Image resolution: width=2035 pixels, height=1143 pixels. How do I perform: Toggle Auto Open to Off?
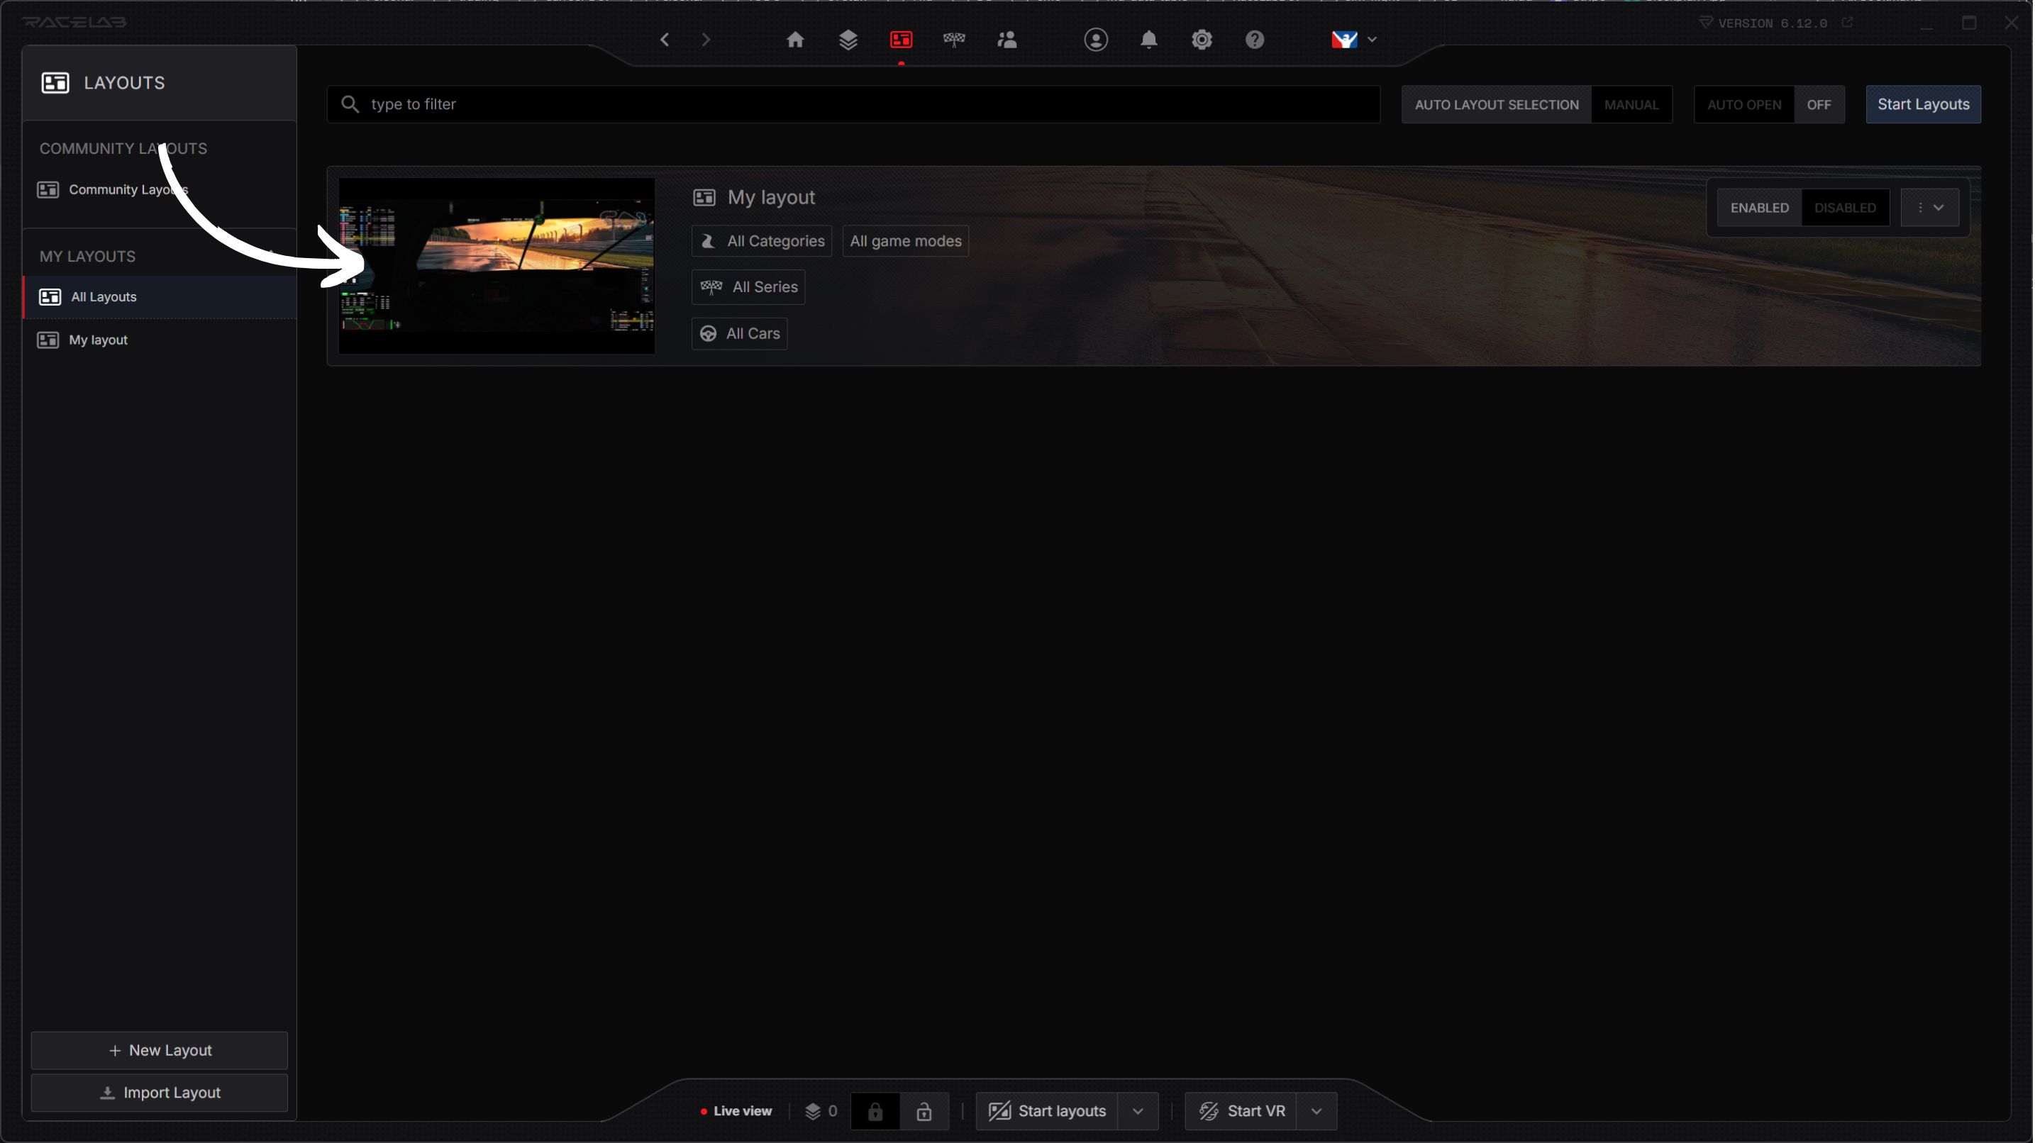(x=1818, y=104)
